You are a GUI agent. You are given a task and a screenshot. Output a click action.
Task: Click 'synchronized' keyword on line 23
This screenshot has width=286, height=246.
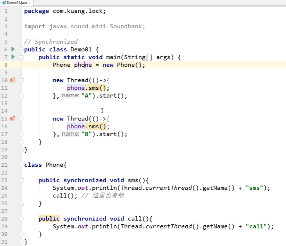pos(85,180)
